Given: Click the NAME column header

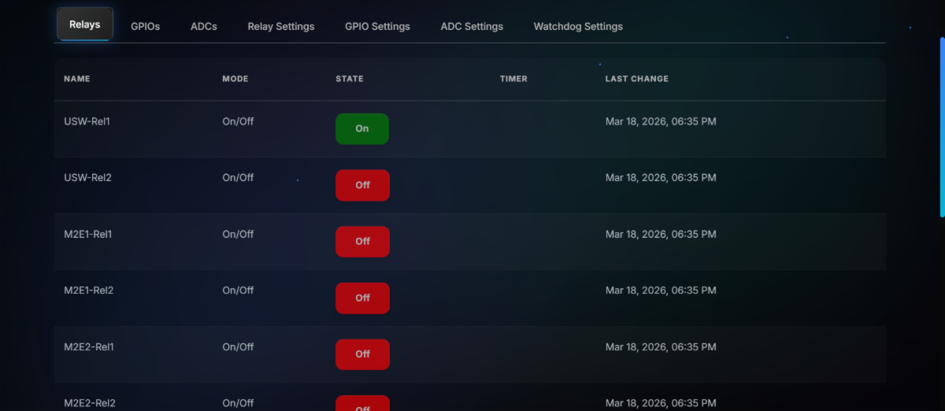Looking at the screenshot, I should point(77,79).
